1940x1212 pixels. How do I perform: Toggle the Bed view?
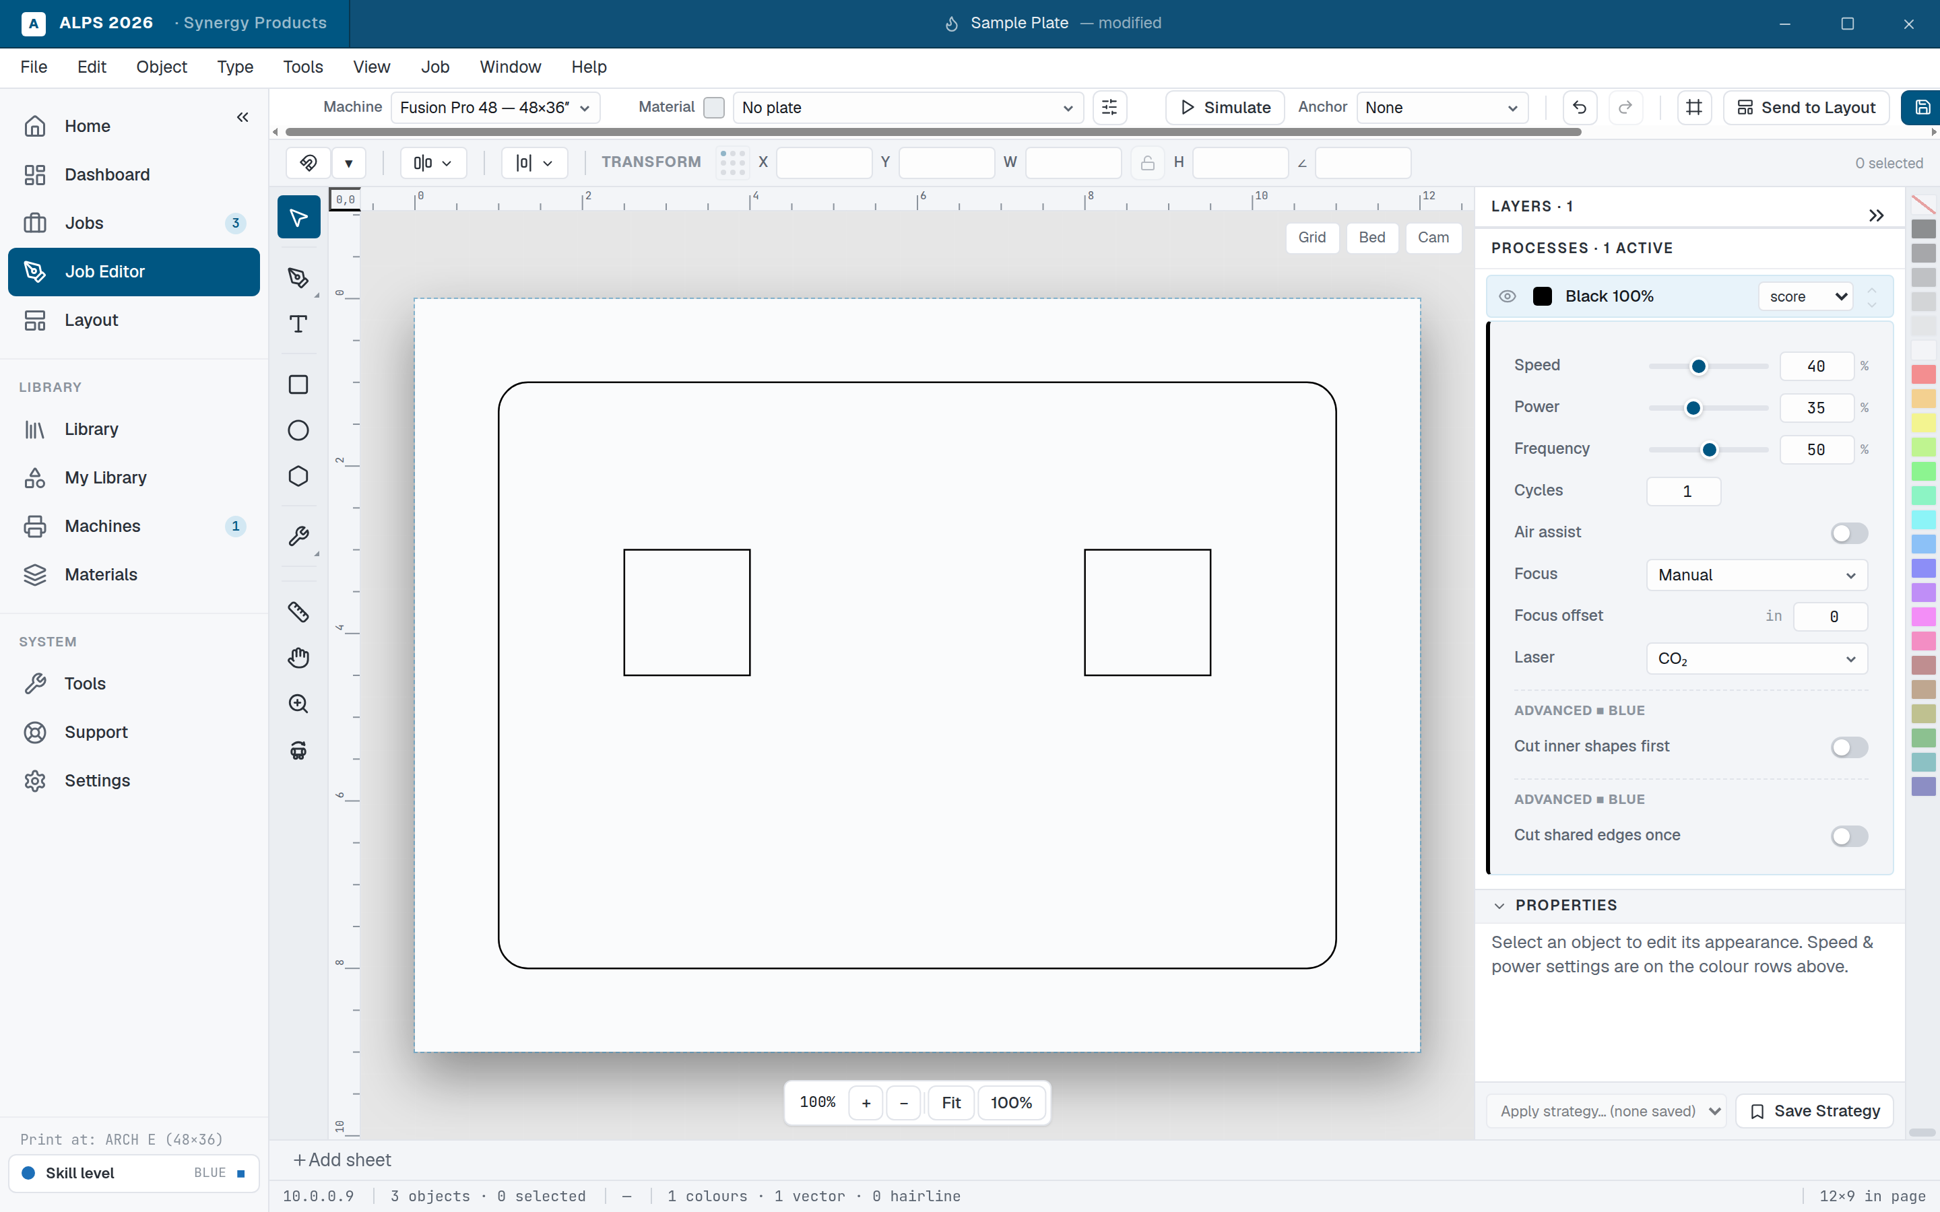(x=1371, y=237)
